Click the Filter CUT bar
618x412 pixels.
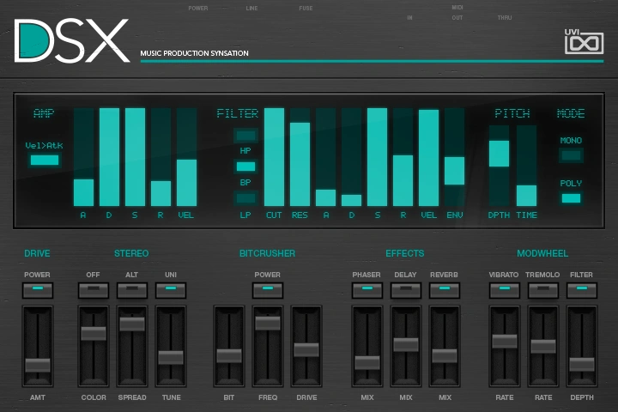(274, 157)
